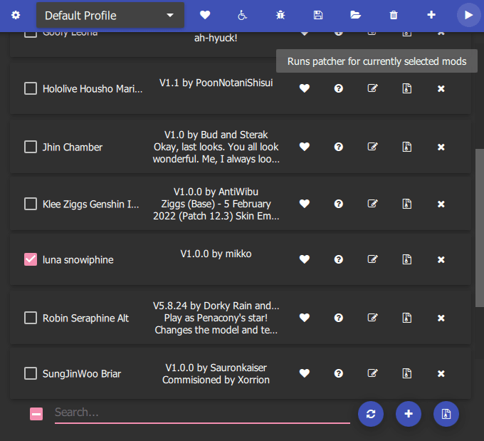Image resolution: width=484 pixels, height=441 pixels.
Task: Click the accessibility wheelchair icon in the toolbar
Action: [243, 15]
